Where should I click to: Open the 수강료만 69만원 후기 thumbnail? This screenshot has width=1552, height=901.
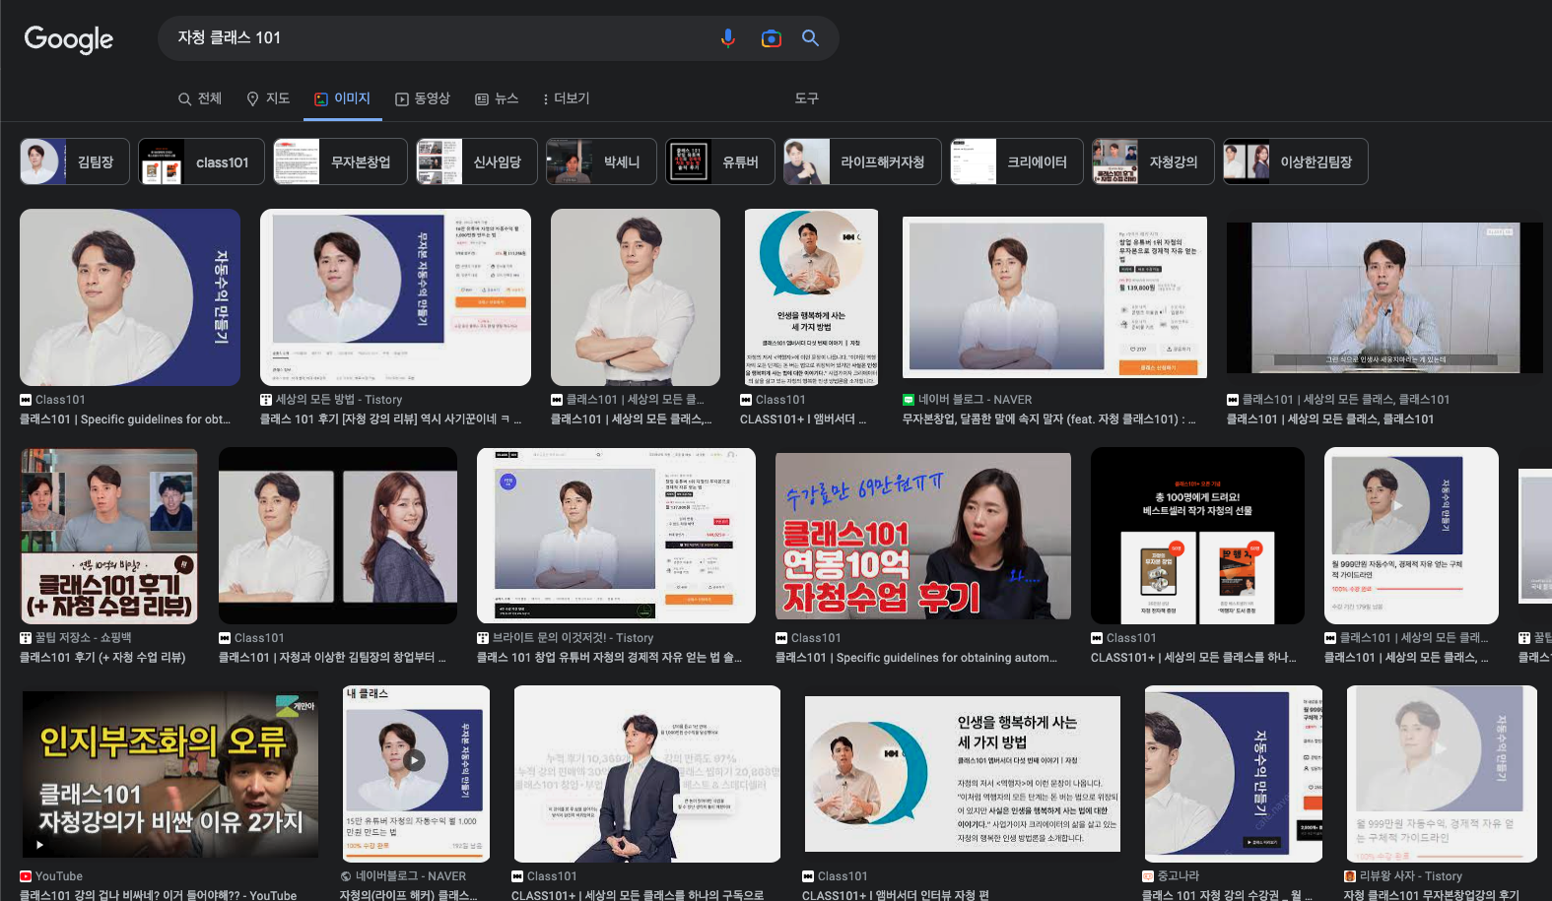coord(923,536)
